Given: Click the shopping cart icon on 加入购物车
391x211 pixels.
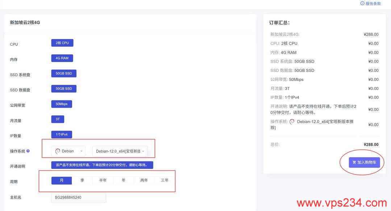Looking at the screenshot, I should coord(354,162).
